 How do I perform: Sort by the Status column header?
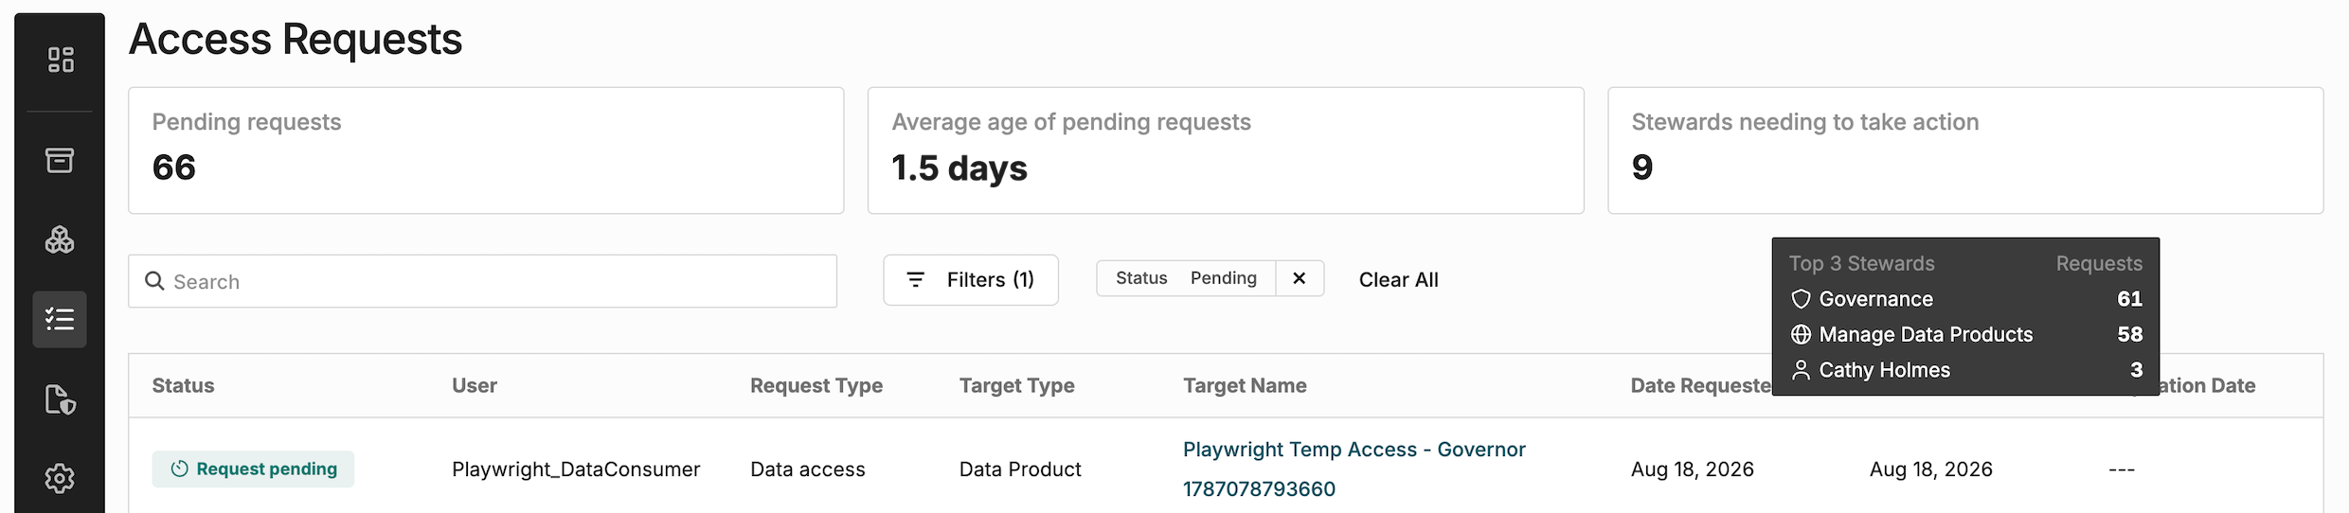click(x=183, y=385)
